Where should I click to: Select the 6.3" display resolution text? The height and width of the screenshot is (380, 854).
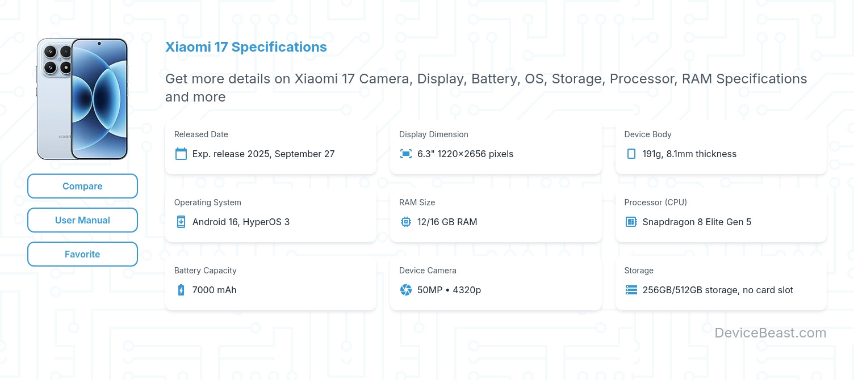465,154
